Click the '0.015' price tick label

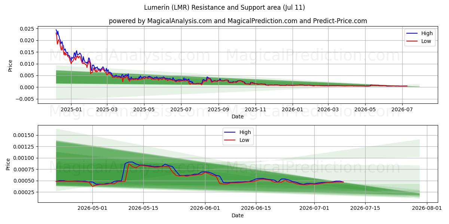[x=28, y=52]
